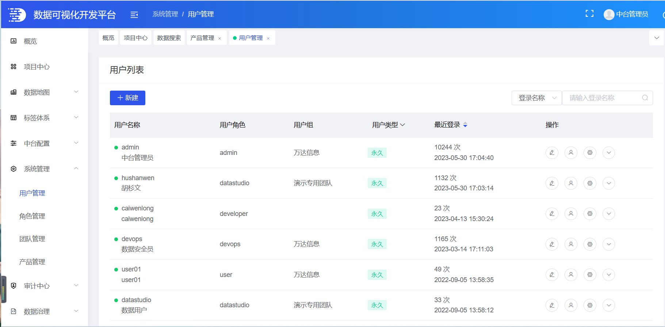The width and height of the screenshot is (665, 327).
Task: Edit caiwenlong user with pencil icon
Action: coord(552,213)
